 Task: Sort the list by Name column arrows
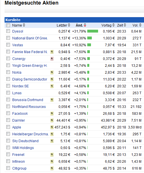(24, 25)
